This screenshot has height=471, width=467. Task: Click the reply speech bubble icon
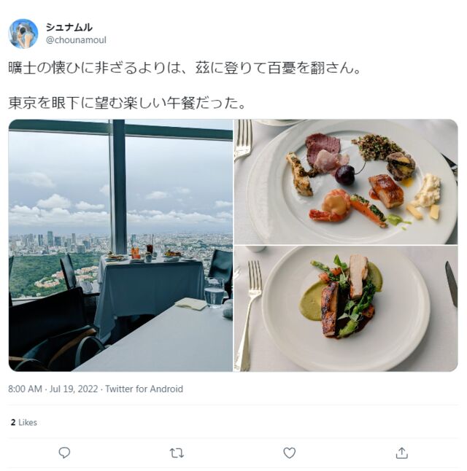64,453
